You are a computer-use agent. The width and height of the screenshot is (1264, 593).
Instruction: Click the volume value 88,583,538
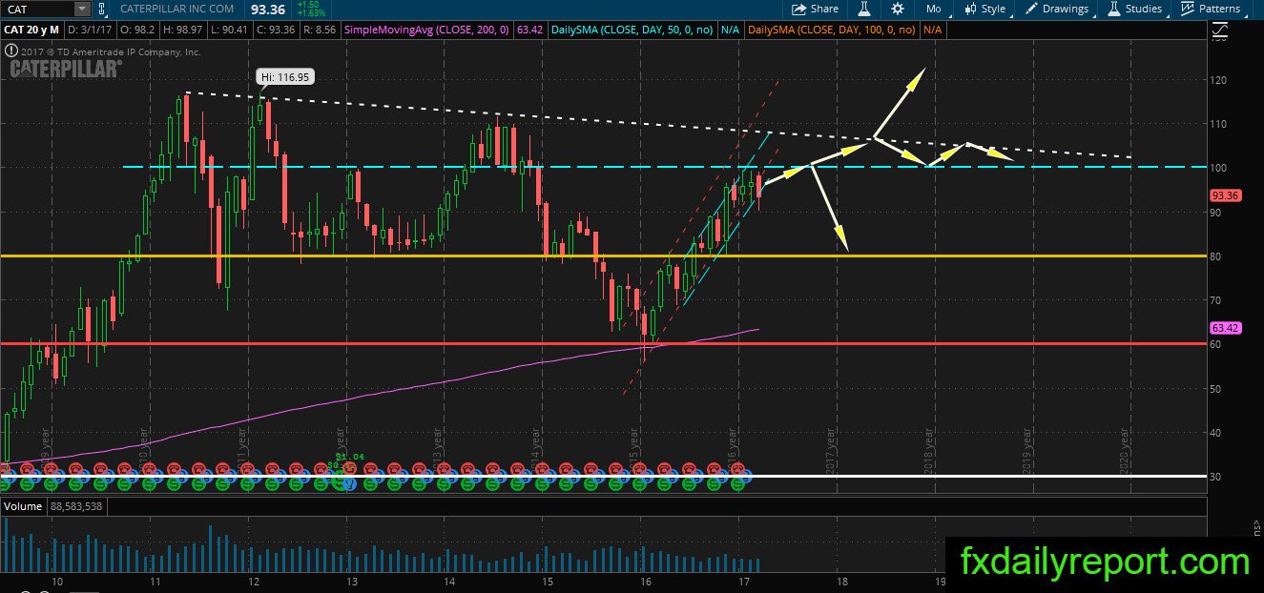click(77, 506)
